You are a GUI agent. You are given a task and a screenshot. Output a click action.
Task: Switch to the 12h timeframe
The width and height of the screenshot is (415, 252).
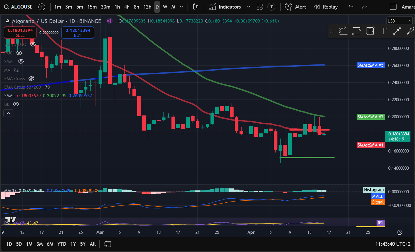click(147, 7)
